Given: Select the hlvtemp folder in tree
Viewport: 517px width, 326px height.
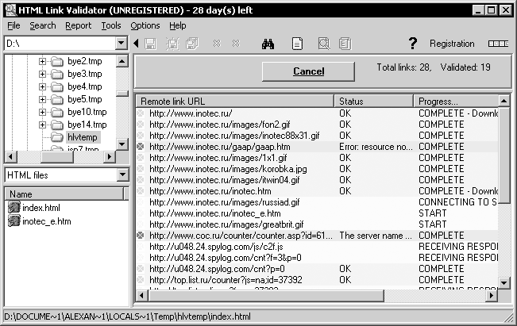Looking at the screenshot, I should pos(83,137).
